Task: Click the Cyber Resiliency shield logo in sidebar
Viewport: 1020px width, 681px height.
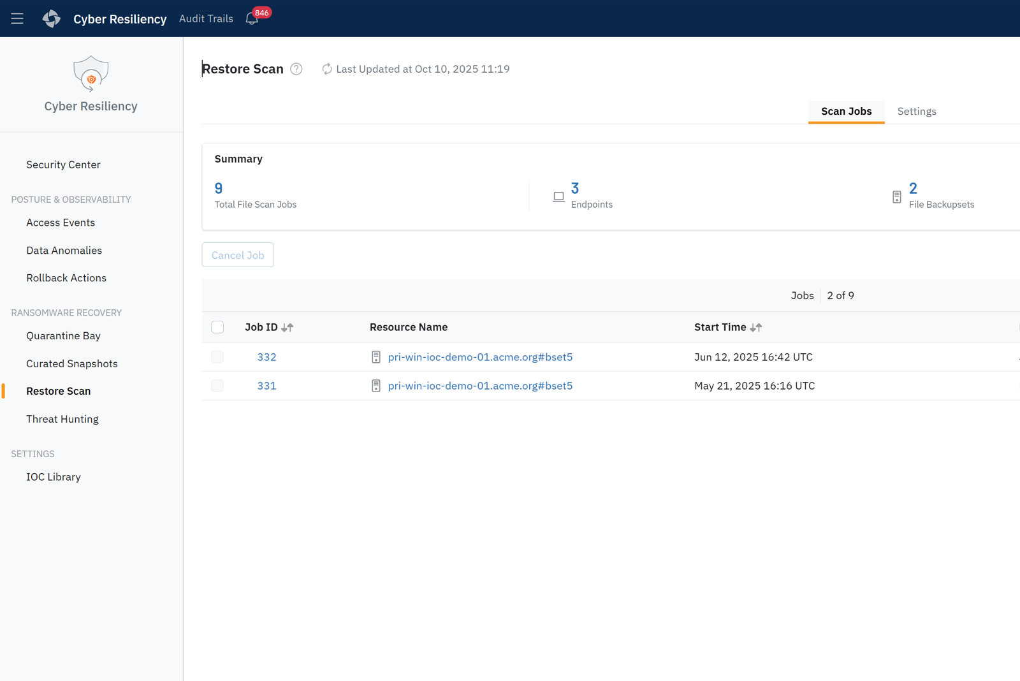Action: click(91, 74)
